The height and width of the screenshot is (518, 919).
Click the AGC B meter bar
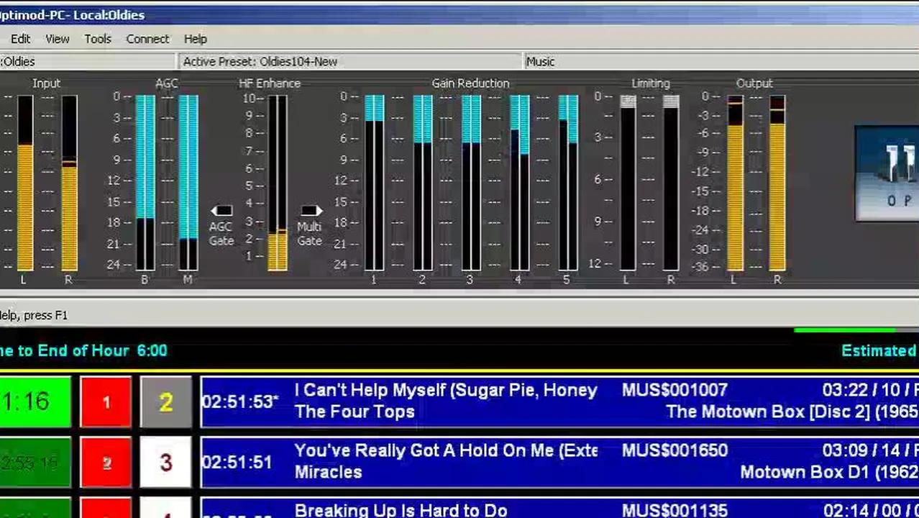point(145,183)
